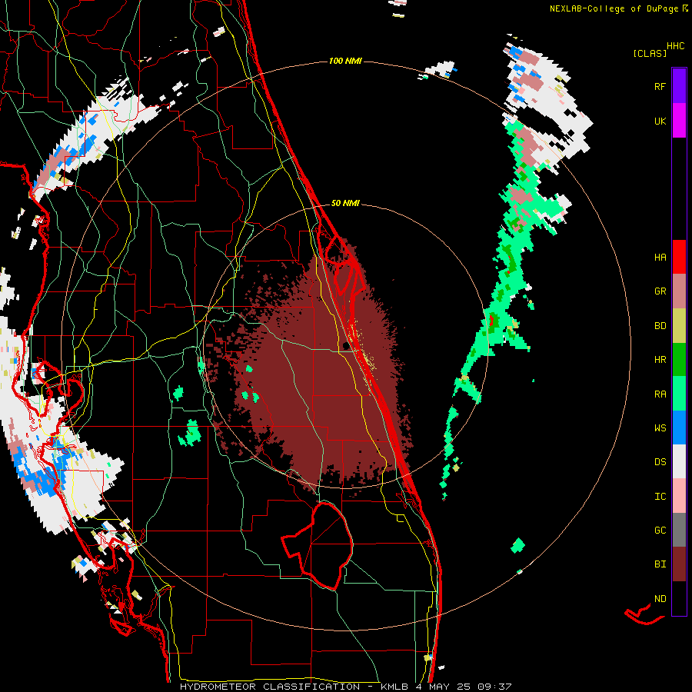692x692 pixels.
Task: Click the RF purple legend swatch
Action: pyautogui.click(x=679, y=86)
